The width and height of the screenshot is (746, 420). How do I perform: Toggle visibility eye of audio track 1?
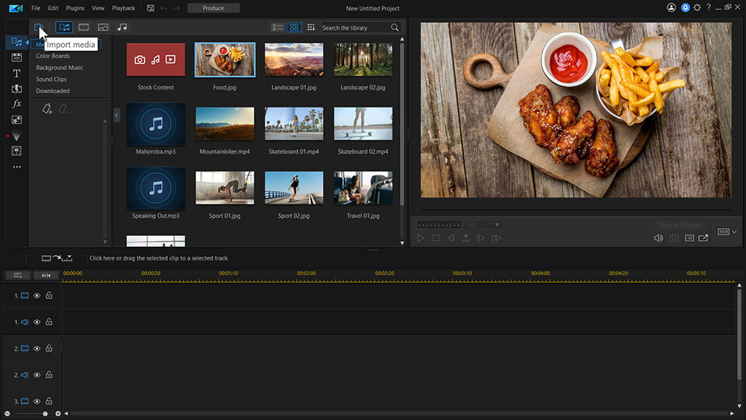click(x=37, y=322)
